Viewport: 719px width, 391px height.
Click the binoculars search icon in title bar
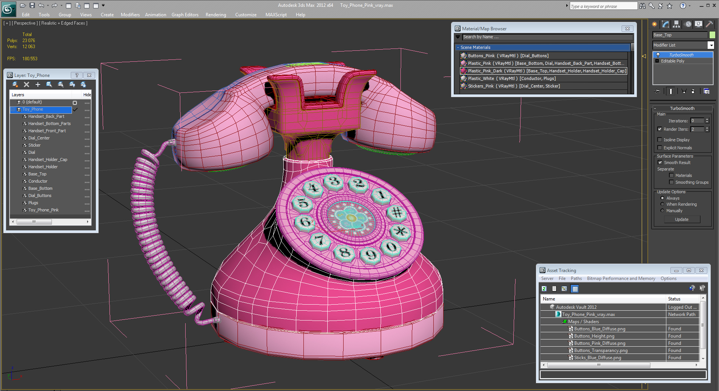click(x=642, y=6)
